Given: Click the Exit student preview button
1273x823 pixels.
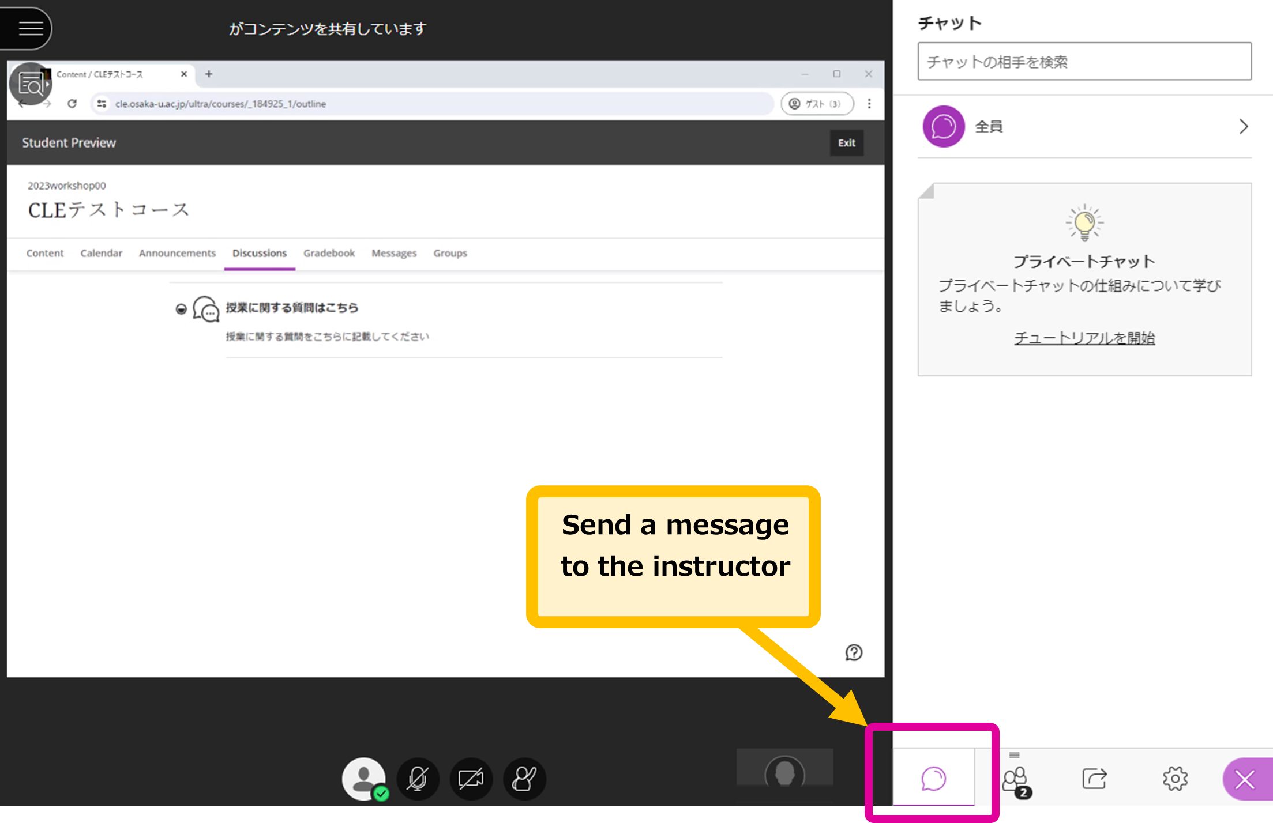Looking at the screenshot, I should [x=847, y=142].
